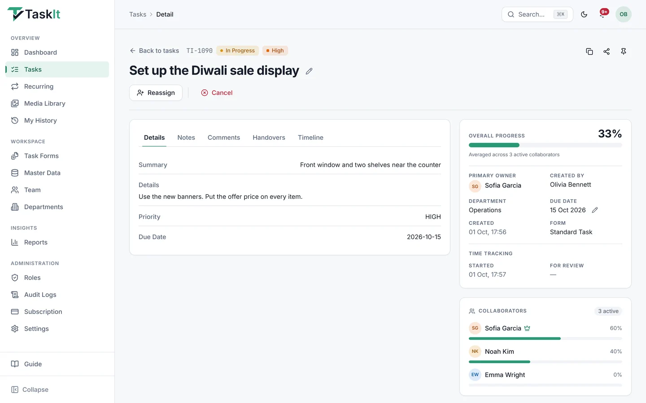Click the Search field
The image size is (646, 403).
point(537,14)
